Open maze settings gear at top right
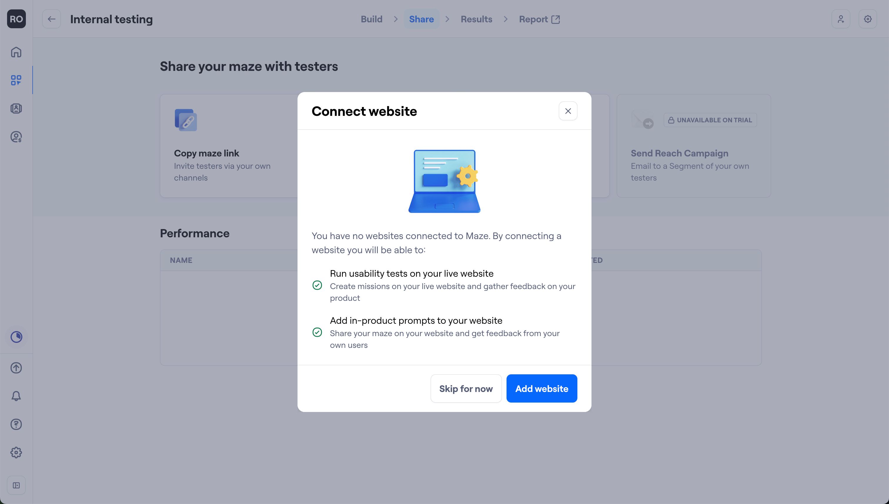This screenshot has height=504, width=889. coord(868,19)
